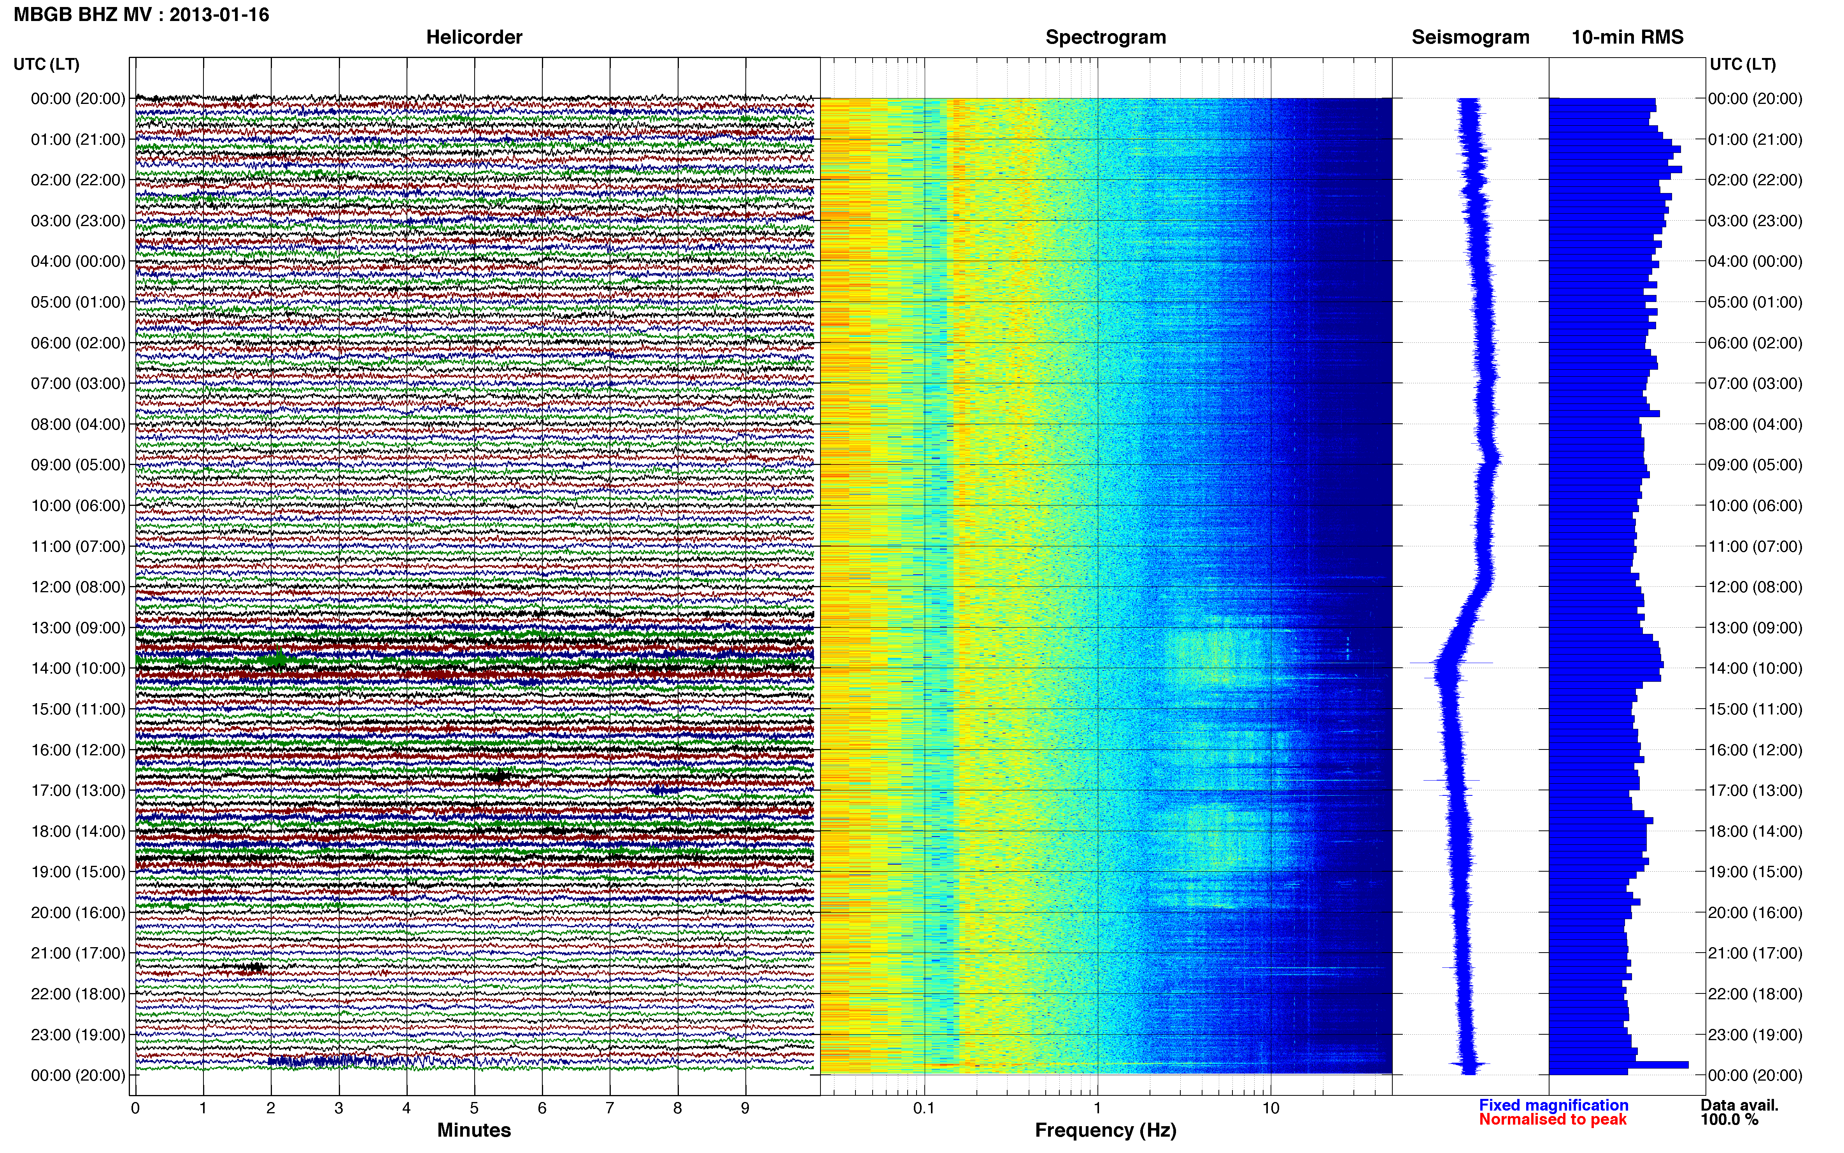Click left time label '20:00 (16:00)'
The width and height of the screenshot is (1844, 1153).
click(78, 913)
